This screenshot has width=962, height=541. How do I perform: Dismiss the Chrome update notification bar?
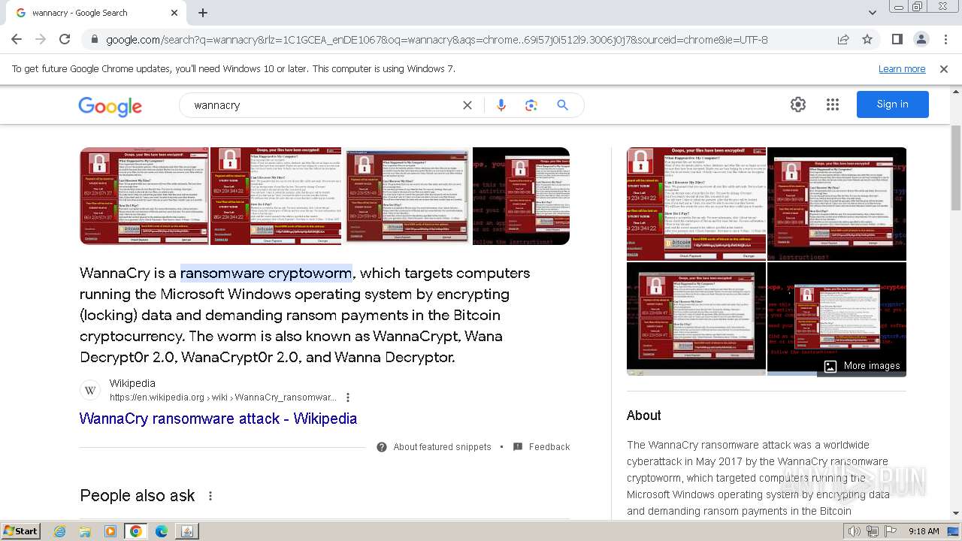(944, 68)
